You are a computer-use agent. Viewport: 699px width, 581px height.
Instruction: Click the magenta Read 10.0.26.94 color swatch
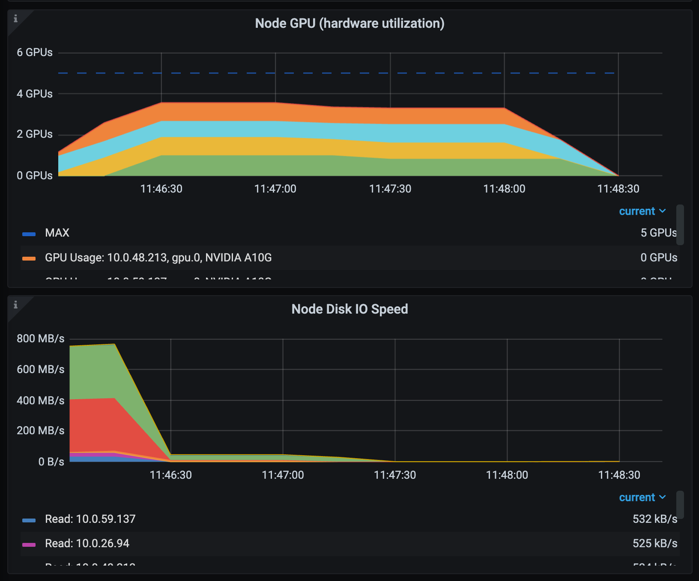pyautogui.click(x=29, y=545)
